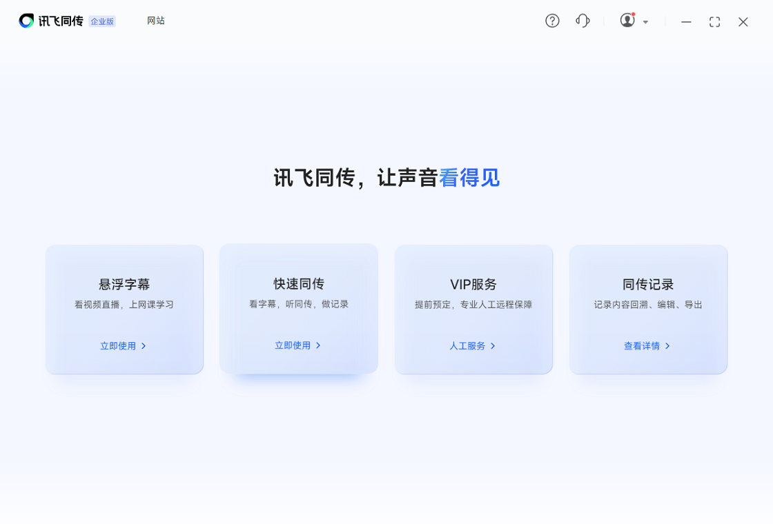Maximize the application window
Image resolution: width=773 pixels, height=524 pixels.
coord(714,21)
